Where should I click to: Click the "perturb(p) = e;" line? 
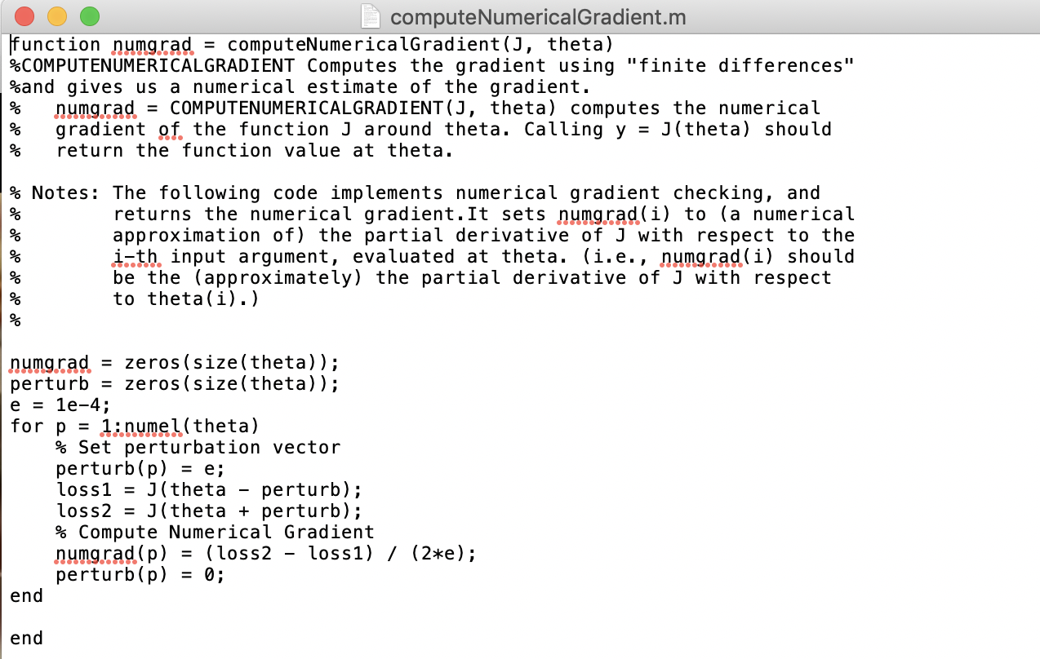140,468
